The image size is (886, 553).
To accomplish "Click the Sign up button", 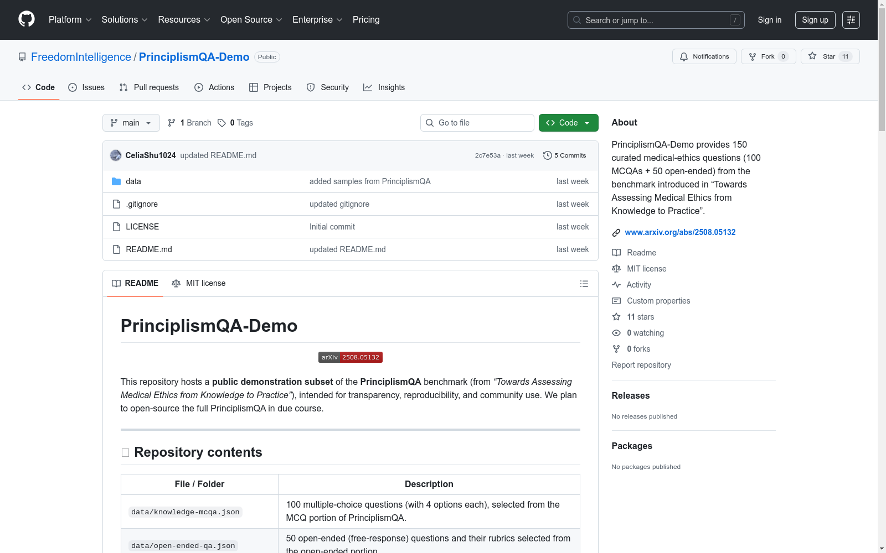I will tap(815, 20).
